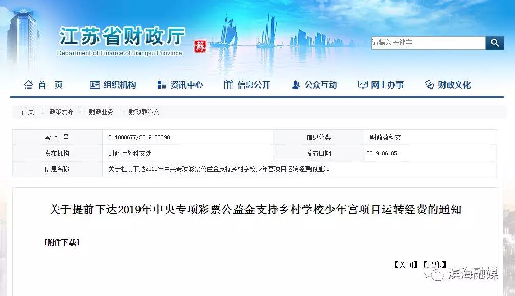Click the 信息公开 calendar icon
The width and height of the screenshot is (515, 296).
[x=228, y=85]
